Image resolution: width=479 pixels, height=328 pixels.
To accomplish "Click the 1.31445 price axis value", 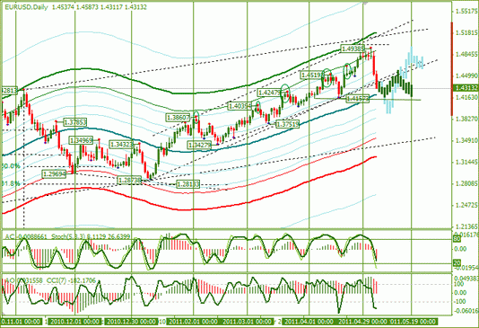I will click(x=466, y=162).
